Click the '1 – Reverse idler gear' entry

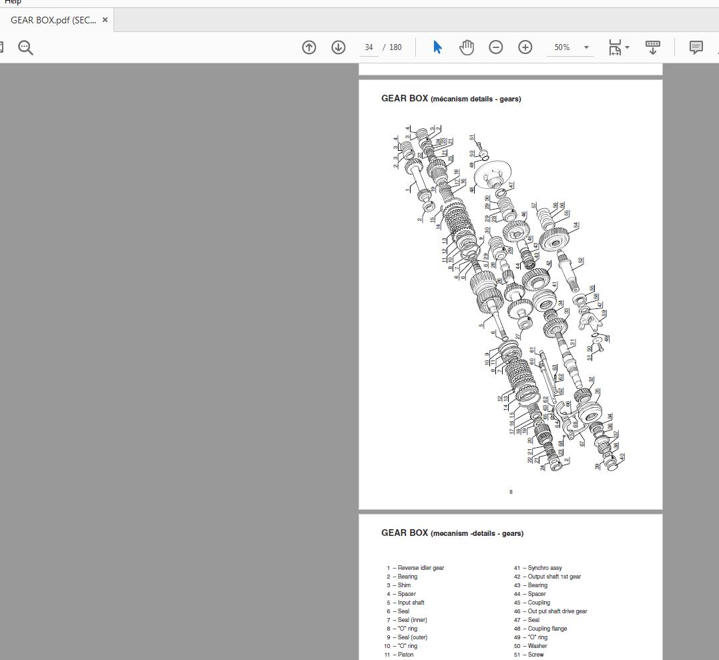415,568
